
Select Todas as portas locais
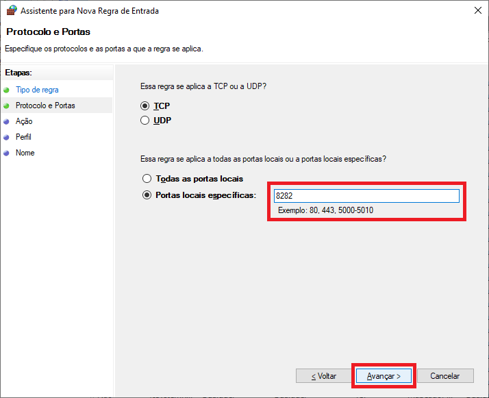(x=146, y=178)
